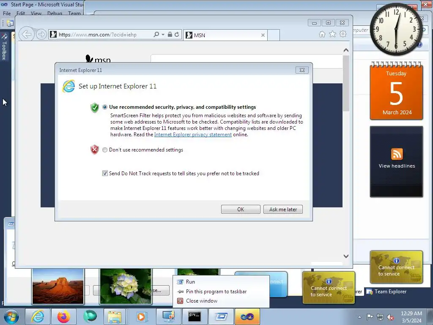Click the scroll down arrow in IE

(x=346, y=256)
